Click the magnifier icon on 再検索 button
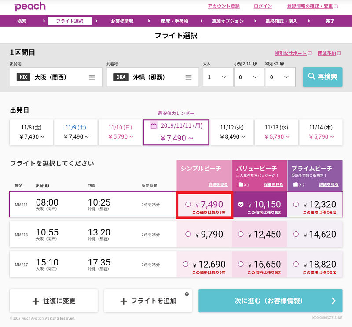The height and width of the screenshot is (327, 352). [312, 77]
